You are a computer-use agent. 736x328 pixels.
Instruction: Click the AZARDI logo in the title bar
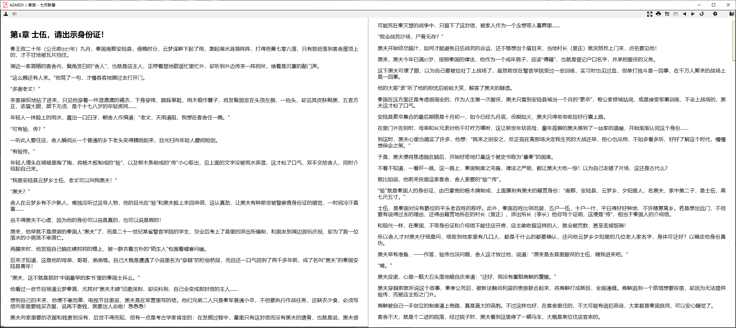(5, 5)
